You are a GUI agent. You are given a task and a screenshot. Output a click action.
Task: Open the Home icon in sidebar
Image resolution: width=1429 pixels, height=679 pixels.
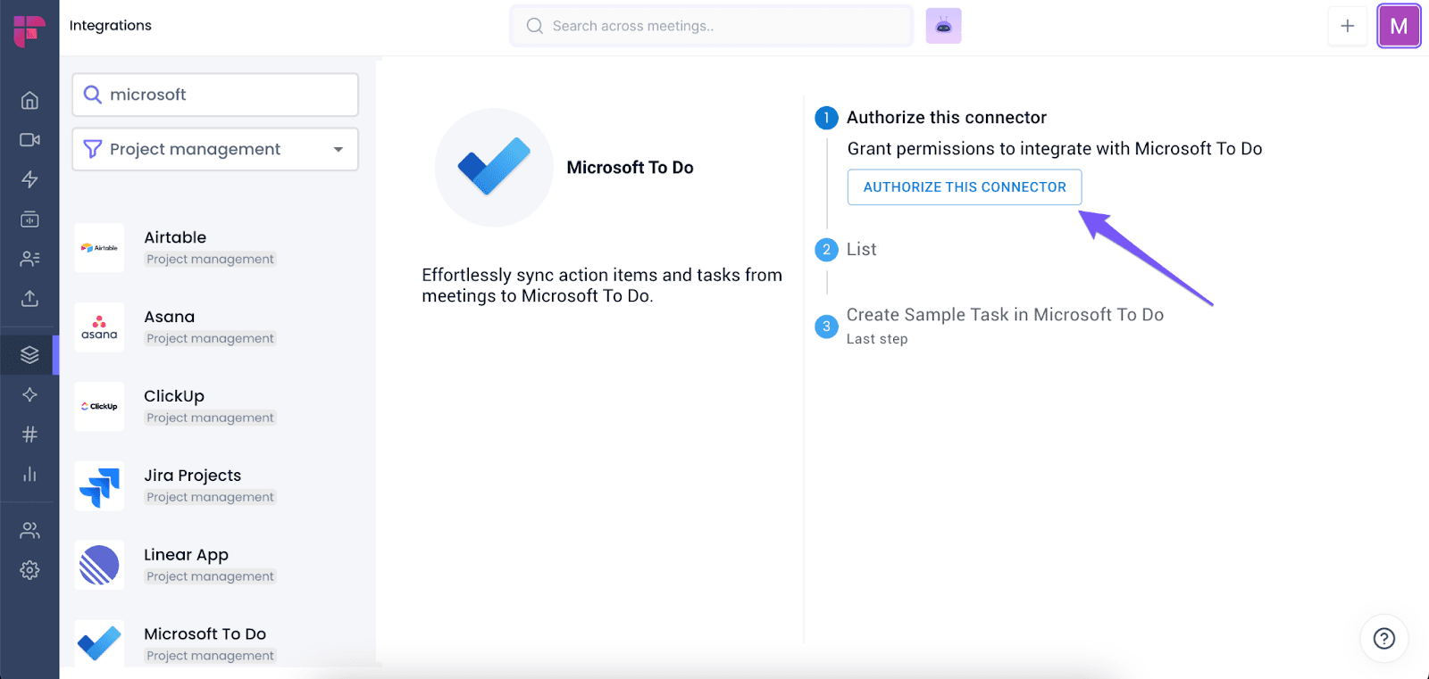29,100
